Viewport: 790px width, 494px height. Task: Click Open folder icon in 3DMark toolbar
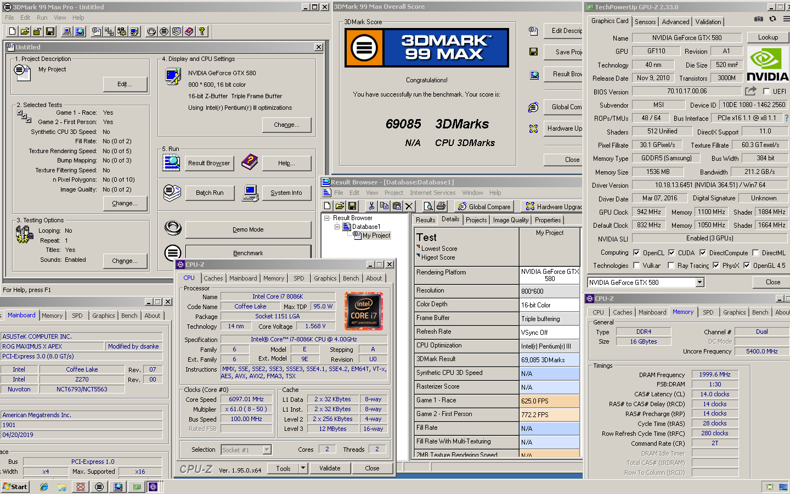point(25,32)
